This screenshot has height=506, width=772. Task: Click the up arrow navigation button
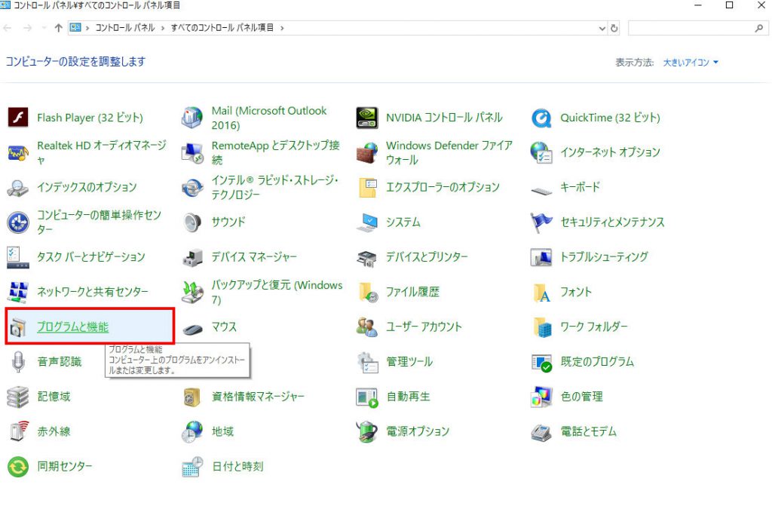coord(59,28)
